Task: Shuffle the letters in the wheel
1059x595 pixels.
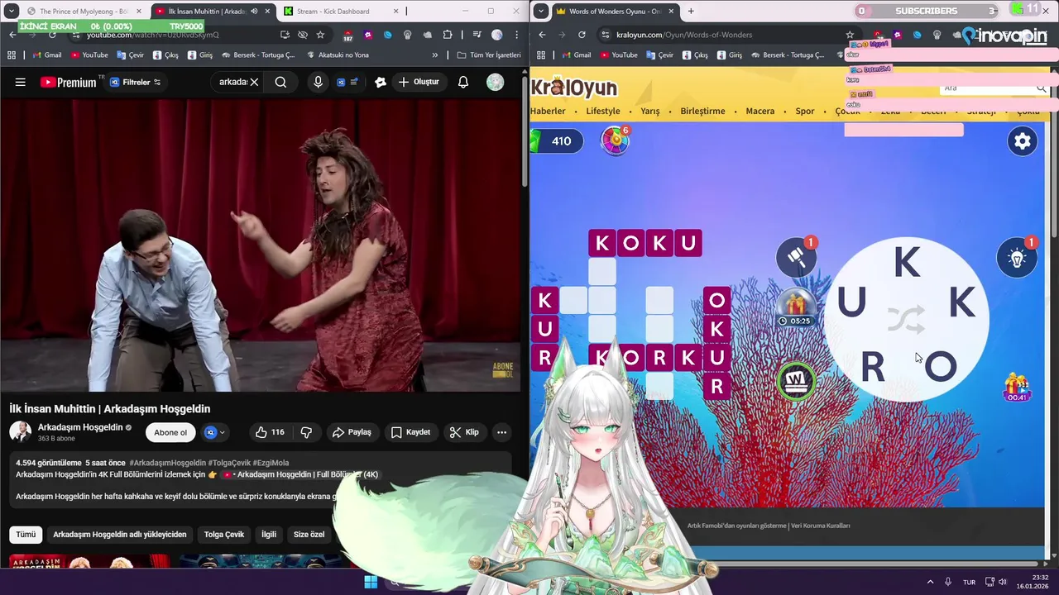Action: click(906, 320)
